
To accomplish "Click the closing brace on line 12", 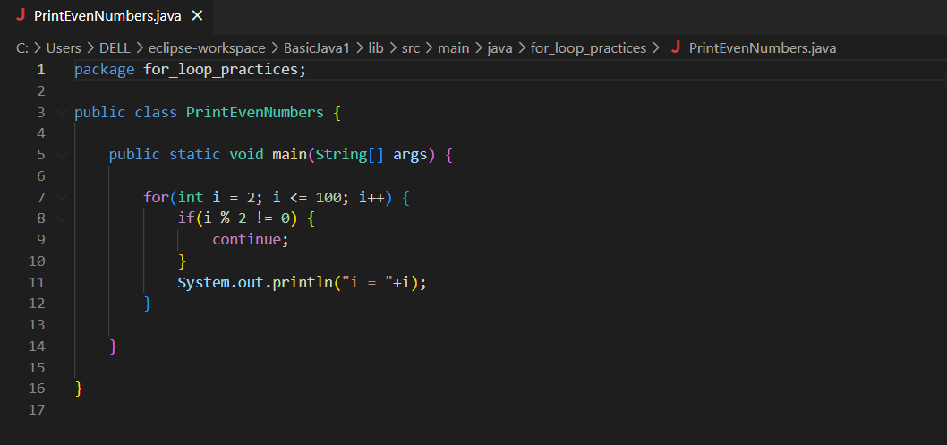I will coord(148,304).
